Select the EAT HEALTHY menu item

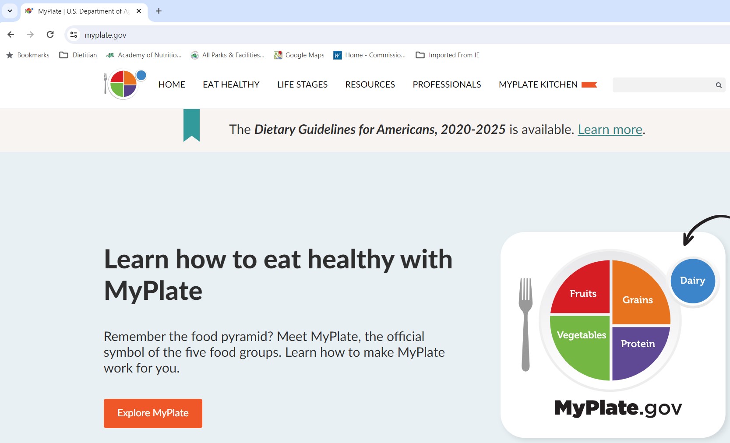tap(231, 84)
